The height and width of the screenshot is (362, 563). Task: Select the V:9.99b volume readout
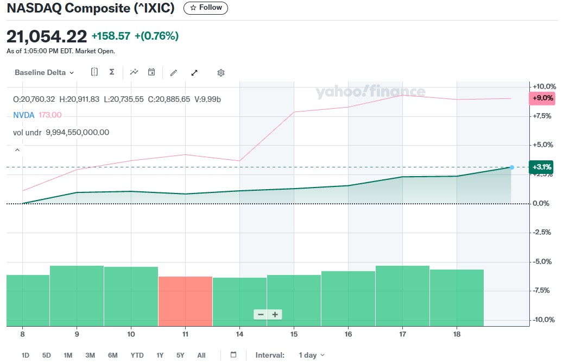click(x=207, y=99)
